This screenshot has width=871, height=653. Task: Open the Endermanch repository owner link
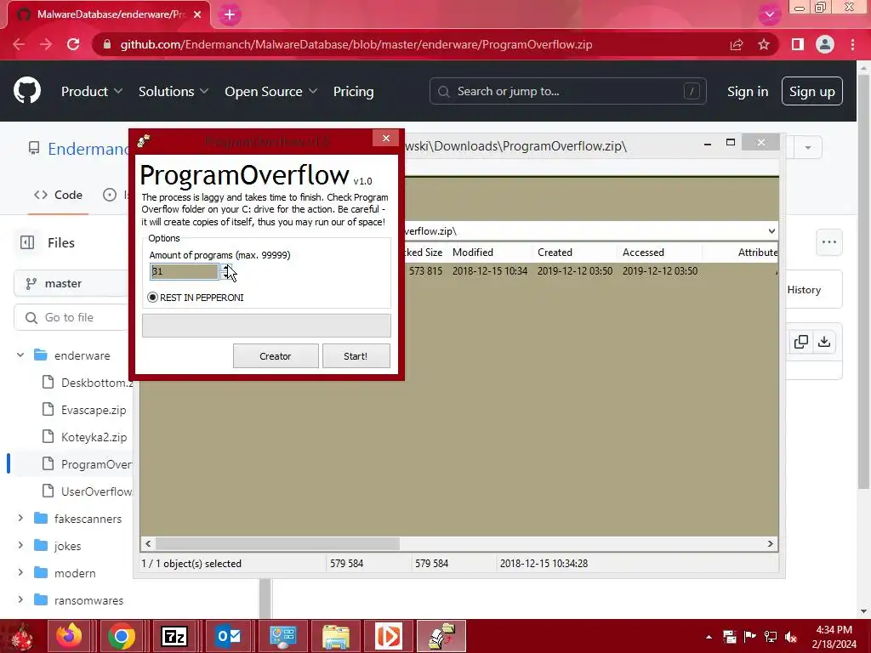(88, 149)
